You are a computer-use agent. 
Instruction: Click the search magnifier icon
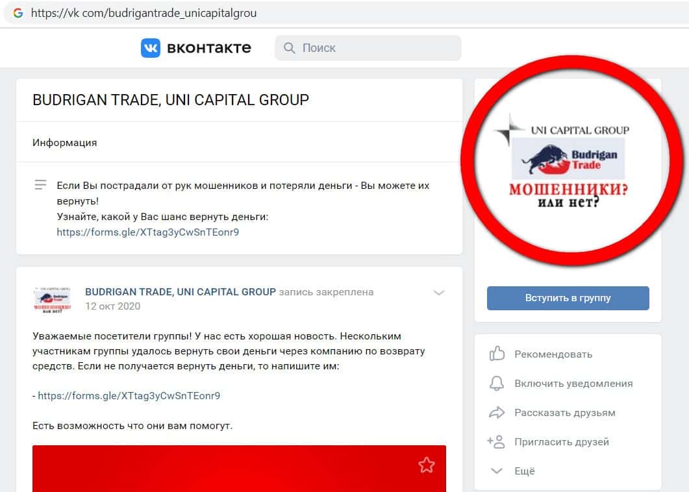point(289,48)
